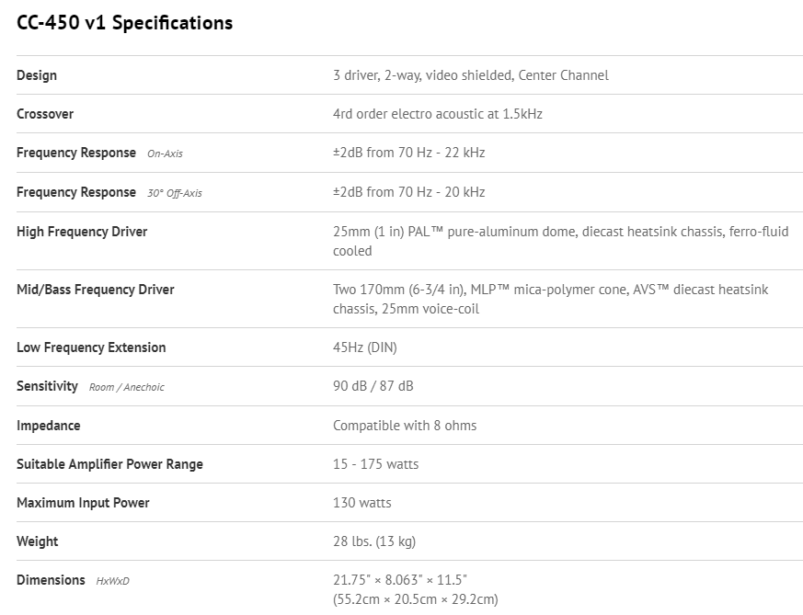The width and height of the screenshot is (803, 615).
Task: Select the Mid/Bass Frequency Driver label
Action: [96, 290]
